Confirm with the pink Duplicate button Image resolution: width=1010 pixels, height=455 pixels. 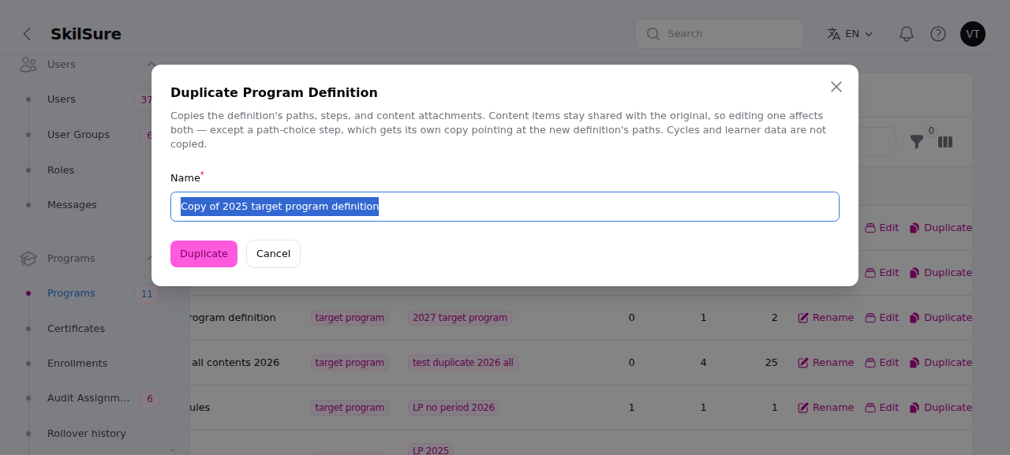click(204, 254)
